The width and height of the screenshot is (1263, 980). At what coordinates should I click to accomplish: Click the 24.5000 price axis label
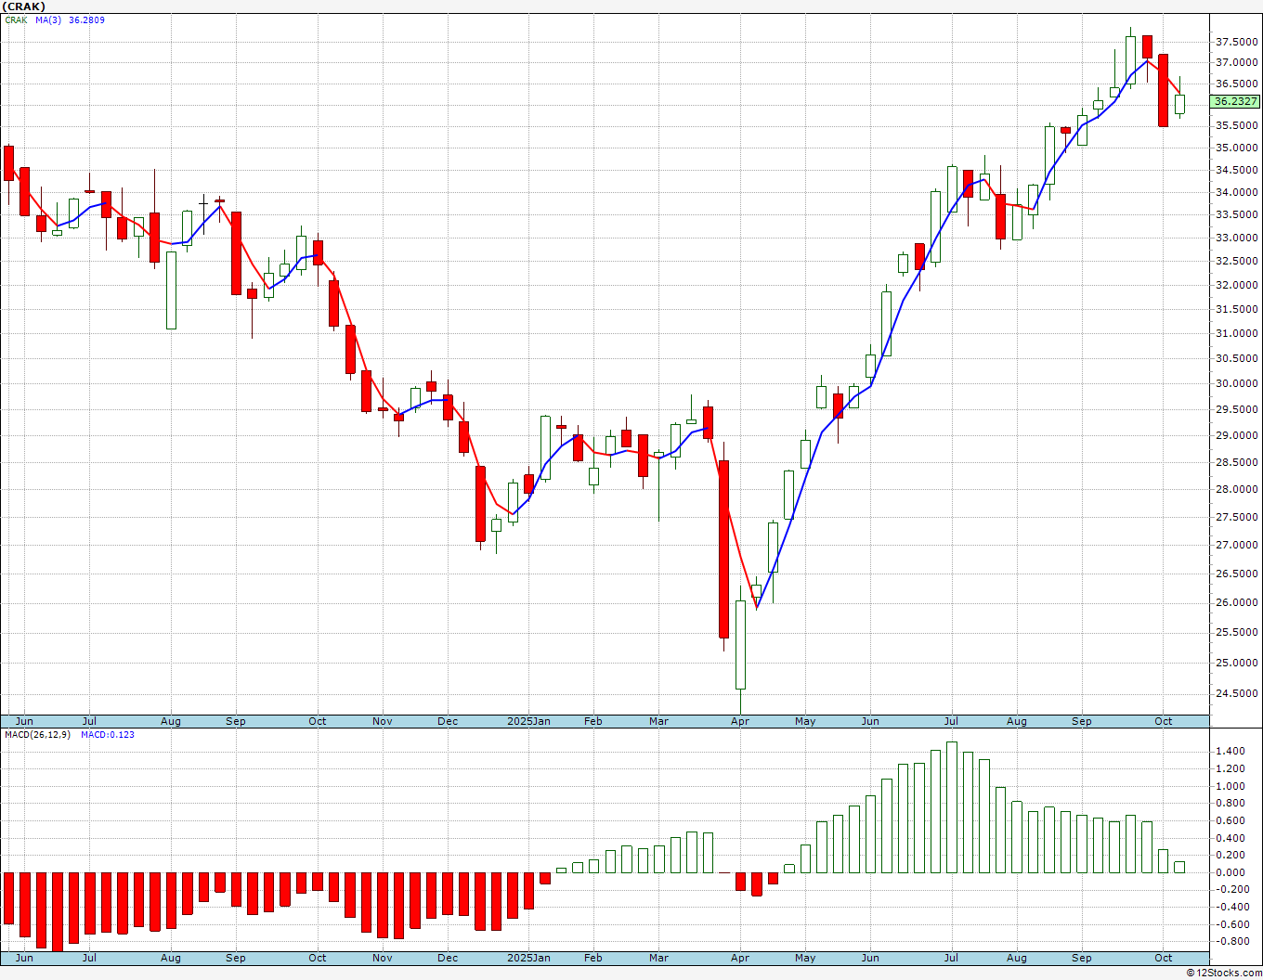tap(1236, 693)
